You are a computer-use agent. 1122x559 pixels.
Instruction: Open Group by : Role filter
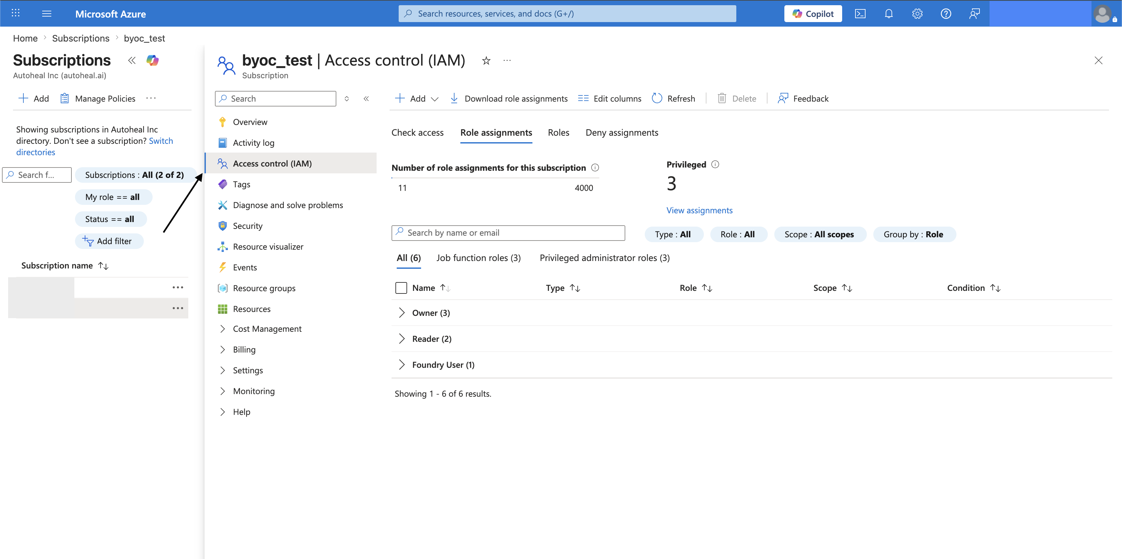click(x=914, y=234)
